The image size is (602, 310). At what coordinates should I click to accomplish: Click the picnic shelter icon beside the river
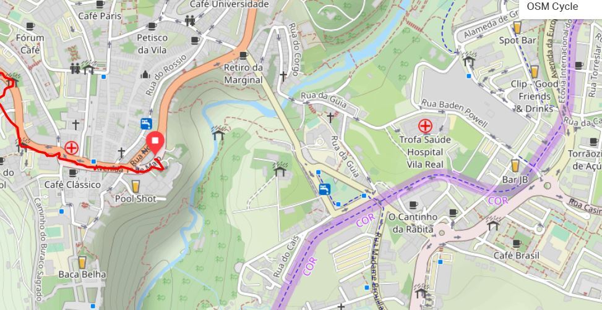[x=218, y=133]
